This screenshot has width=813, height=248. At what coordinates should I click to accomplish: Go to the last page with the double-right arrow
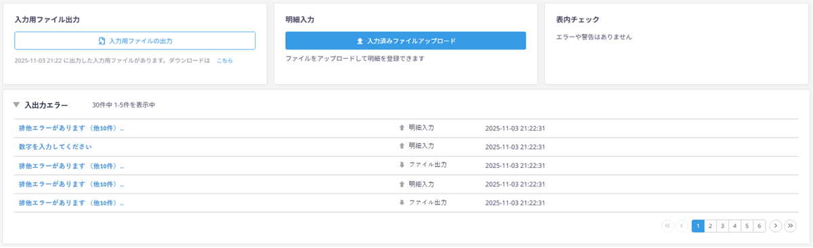click(790, 226)
